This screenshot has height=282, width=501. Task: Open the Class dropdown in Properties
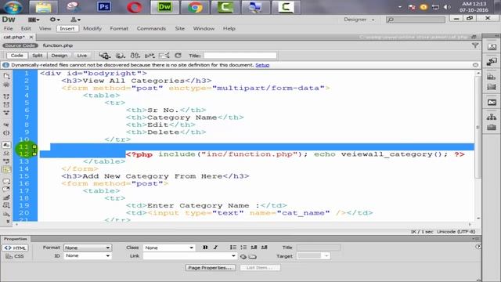point(169,248)
